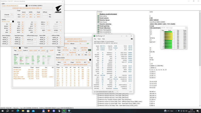Switch to the green ZenTimings taskbar icon

click(x=64, y=111)
